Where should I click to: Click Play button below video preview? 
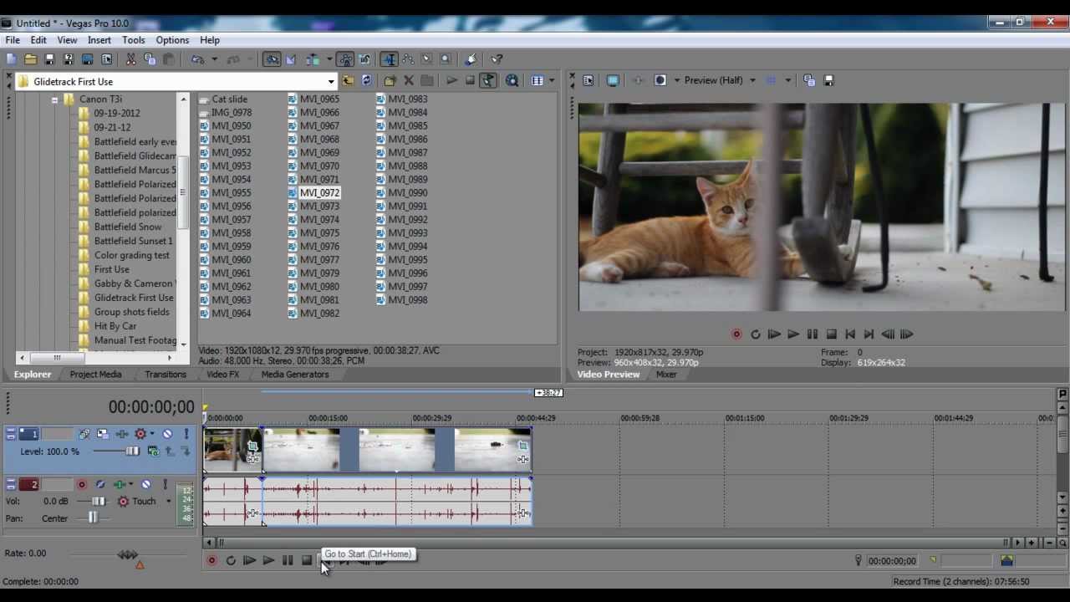click(792, 334)
